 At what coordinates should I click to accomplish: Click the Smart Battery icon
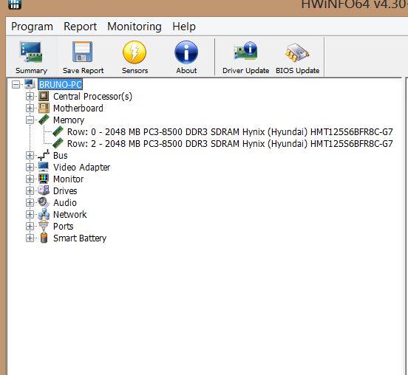(44, 238)
